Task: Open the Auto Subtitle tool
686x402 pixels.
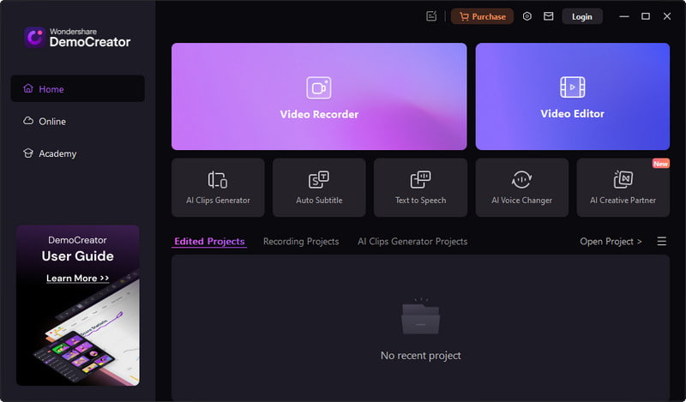Action: [x=319, y=188]
